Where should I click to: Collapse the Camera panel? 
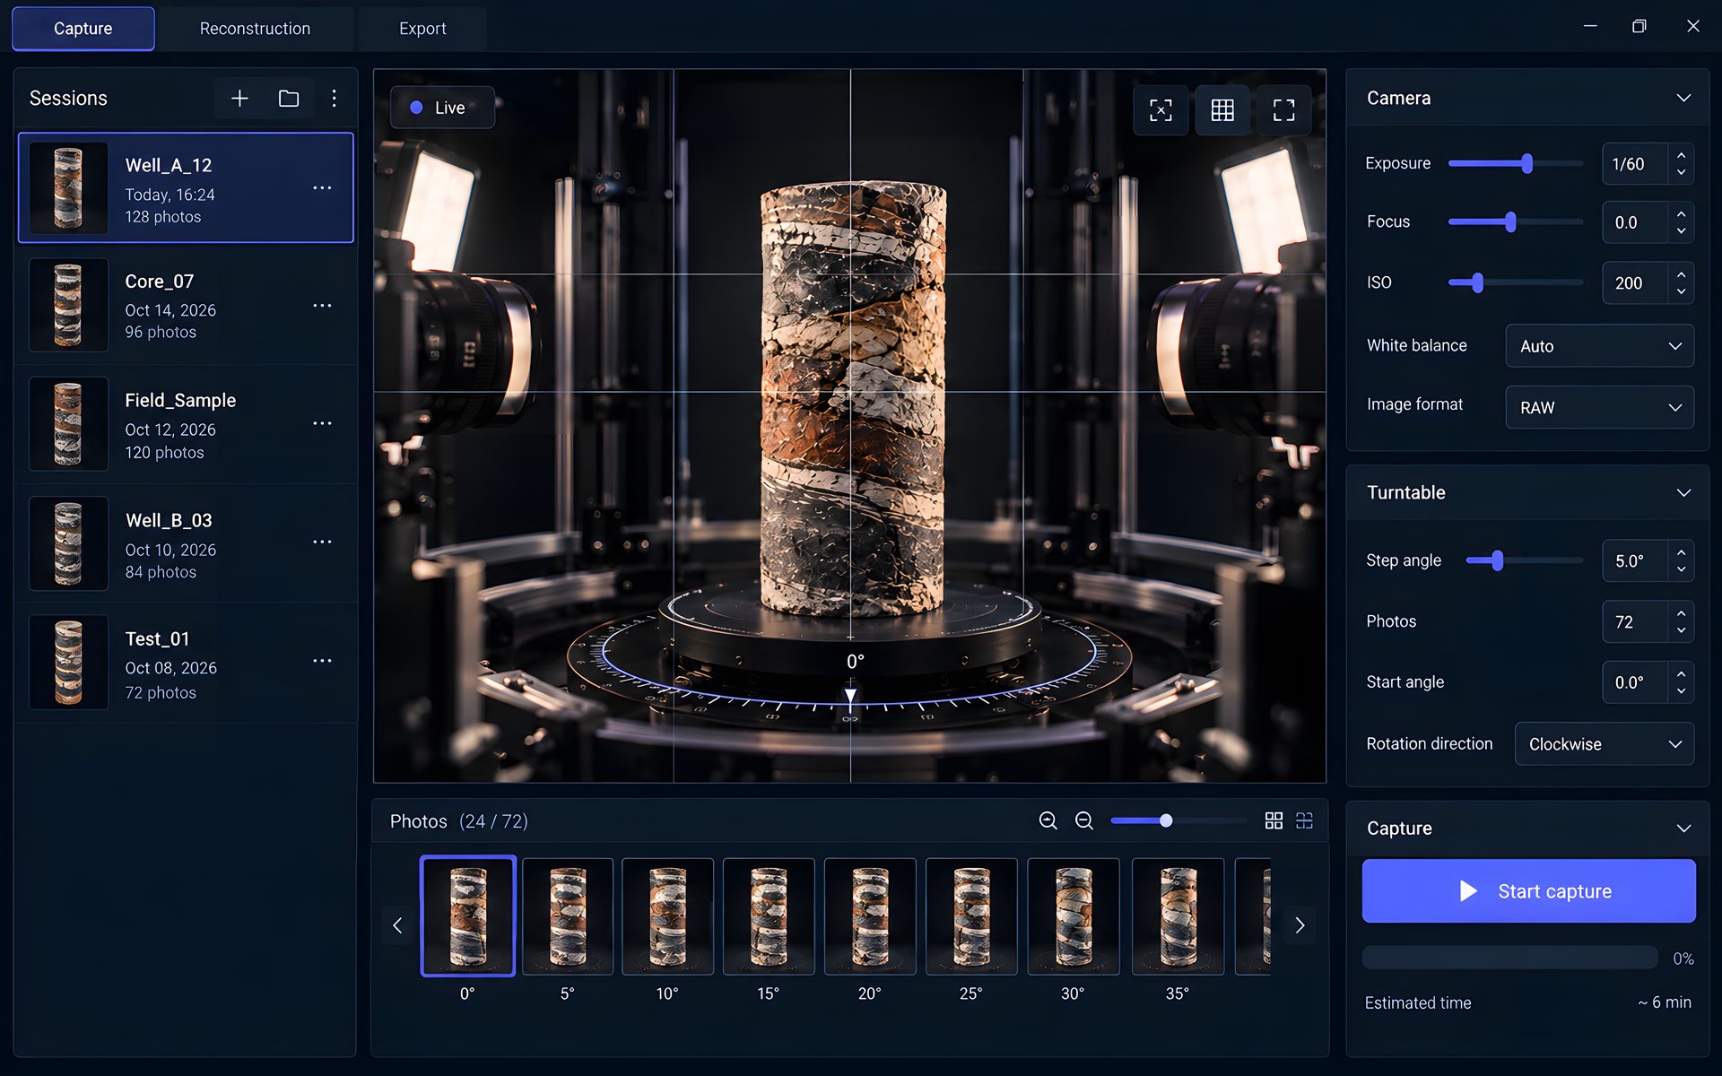click(1683, 98)
